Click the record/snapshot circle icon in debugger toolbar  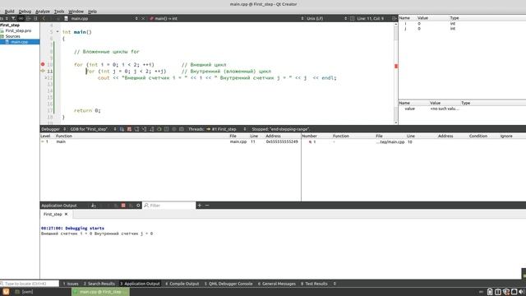pyautogui.click(x=173, y=129)
